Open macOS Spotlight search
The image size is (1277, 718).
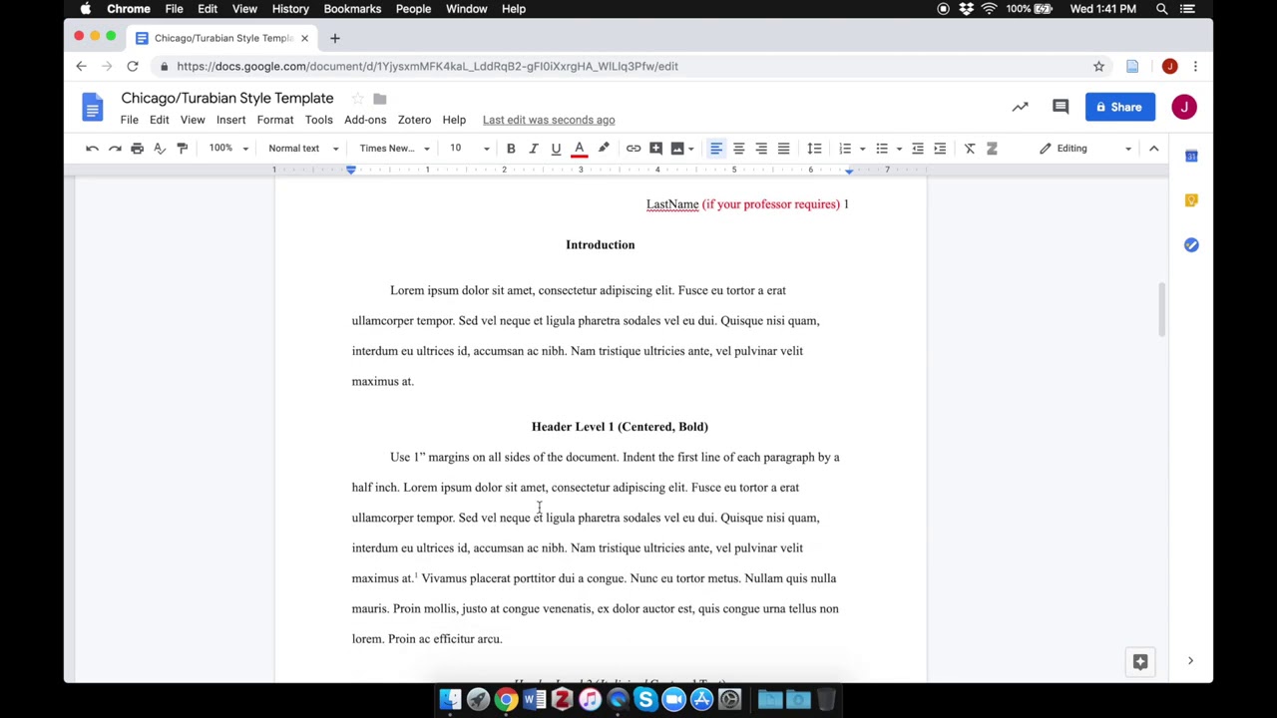pos(1162,9)
